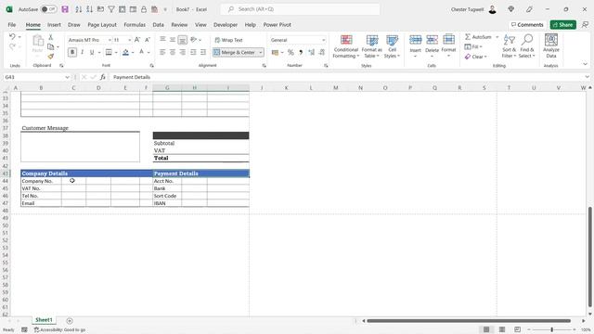Toggle Italic formatting
Image resolution: width=594 pixels, height=334 pixels.
(82, 52)
